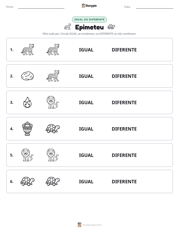Click the first turtle in row 6
Image resolution: width=179 pixels, height=232 pixels.
[x=27, y=181]
